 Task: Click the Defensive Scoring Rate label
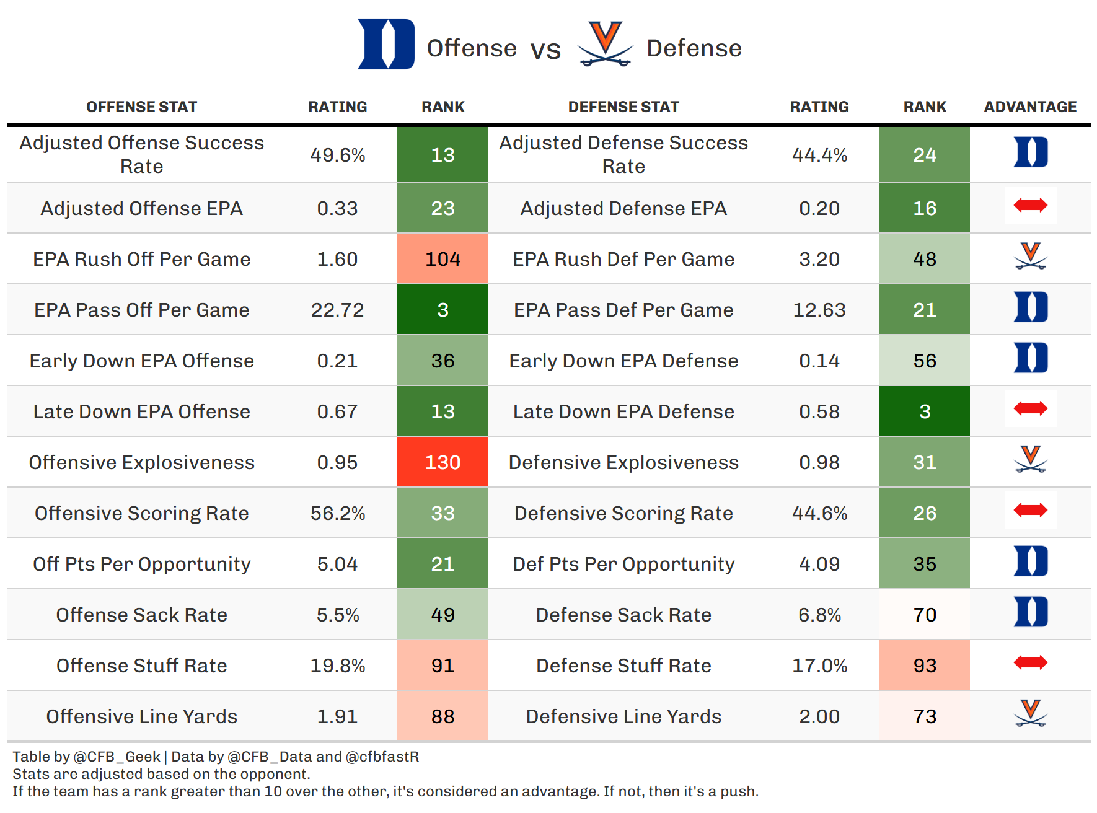(x=623, y=513)
